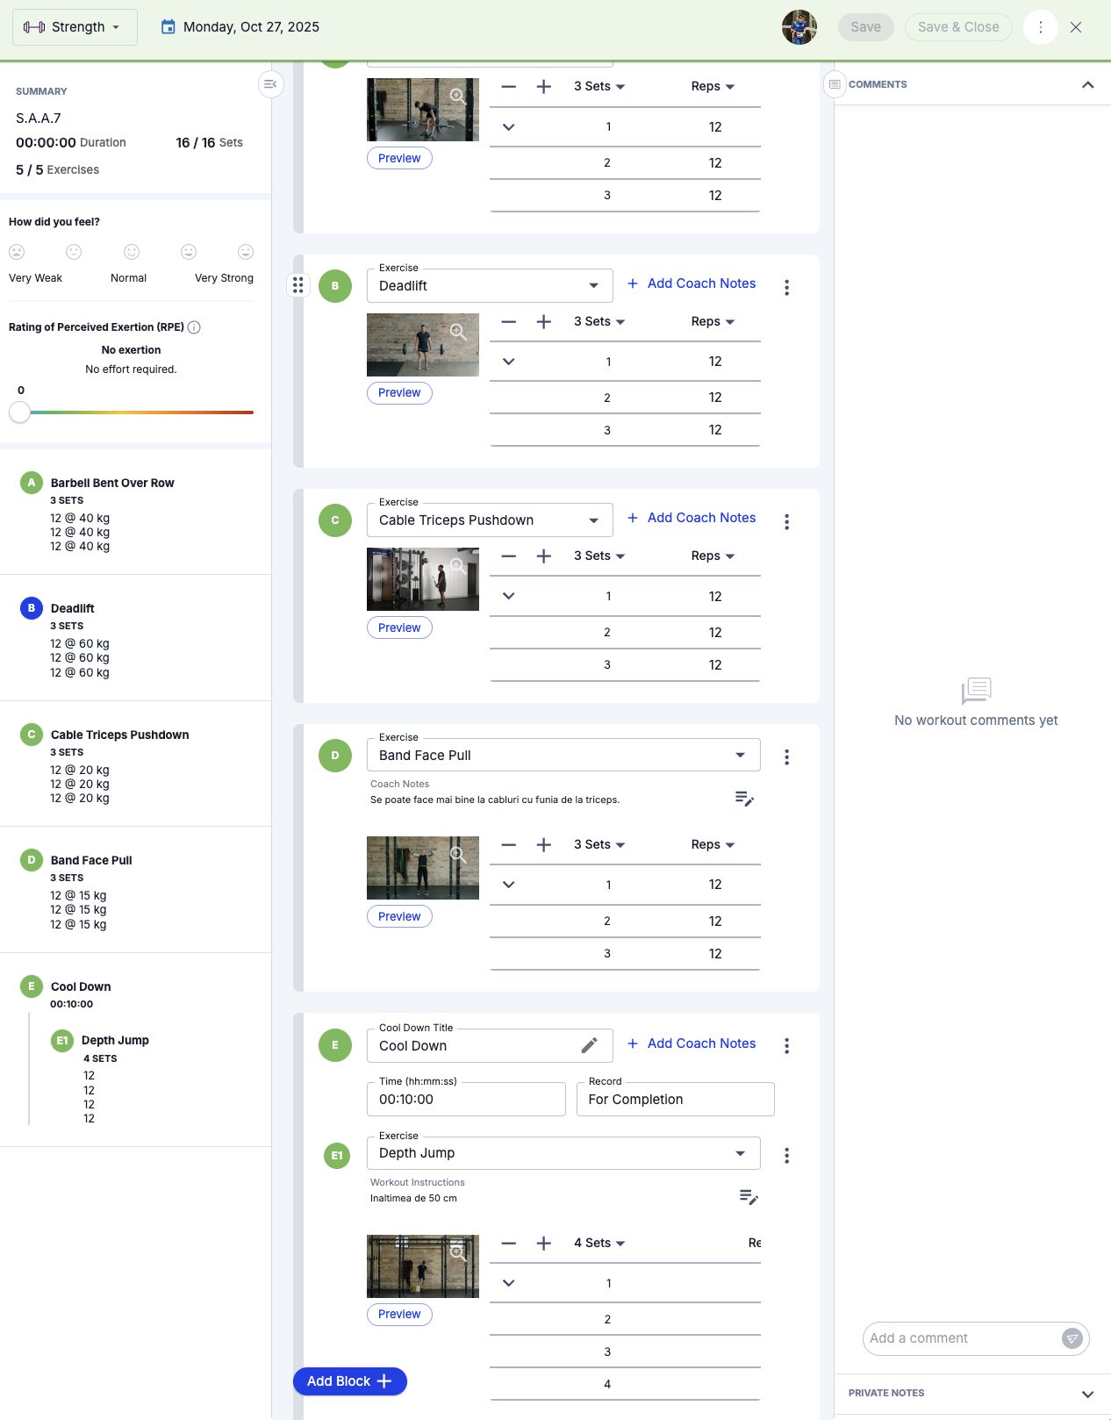Open the calendar date picker icon
The image size is (1111, 1420).
[168, 27]
